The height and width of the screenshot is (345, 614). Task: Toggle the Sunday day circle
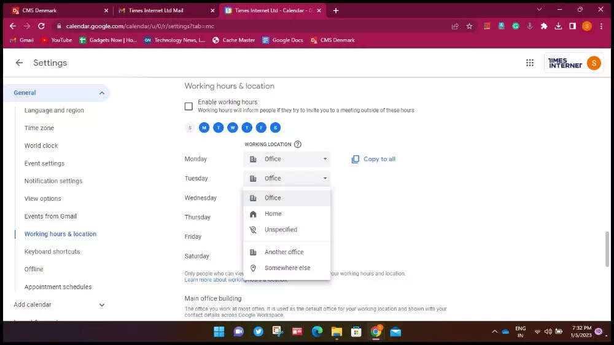tap(190, 128)
